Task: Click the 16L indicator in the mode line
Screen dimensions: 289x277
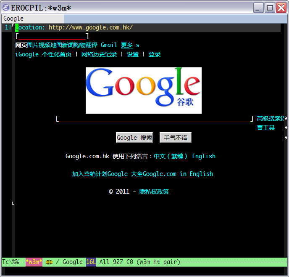Action: (x=91, y=262)
